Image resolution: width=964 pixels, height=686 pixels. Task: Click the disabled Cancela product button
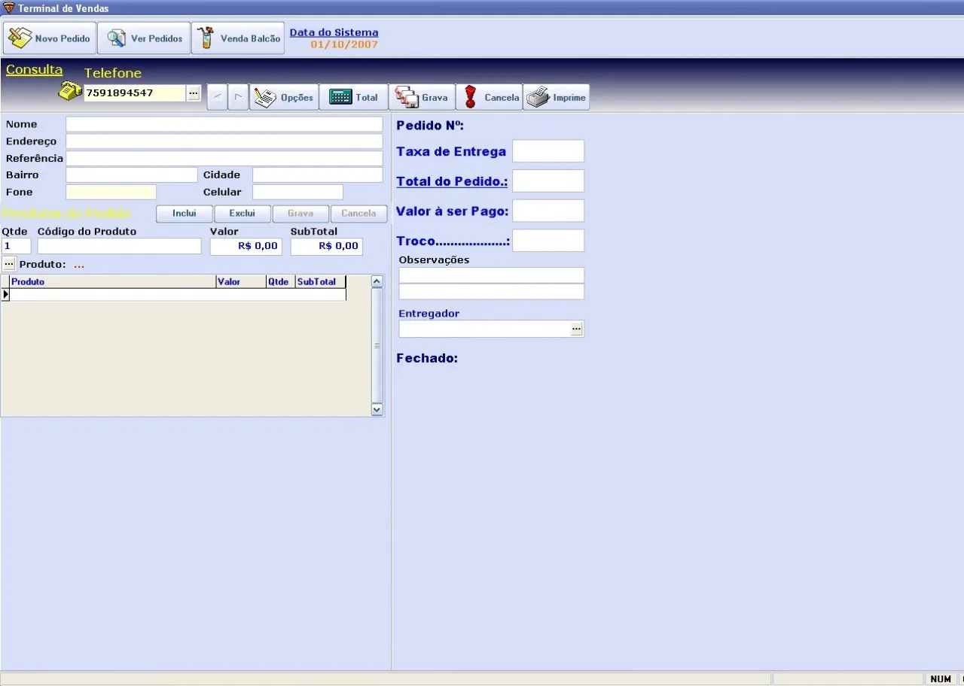coord(358,214)
